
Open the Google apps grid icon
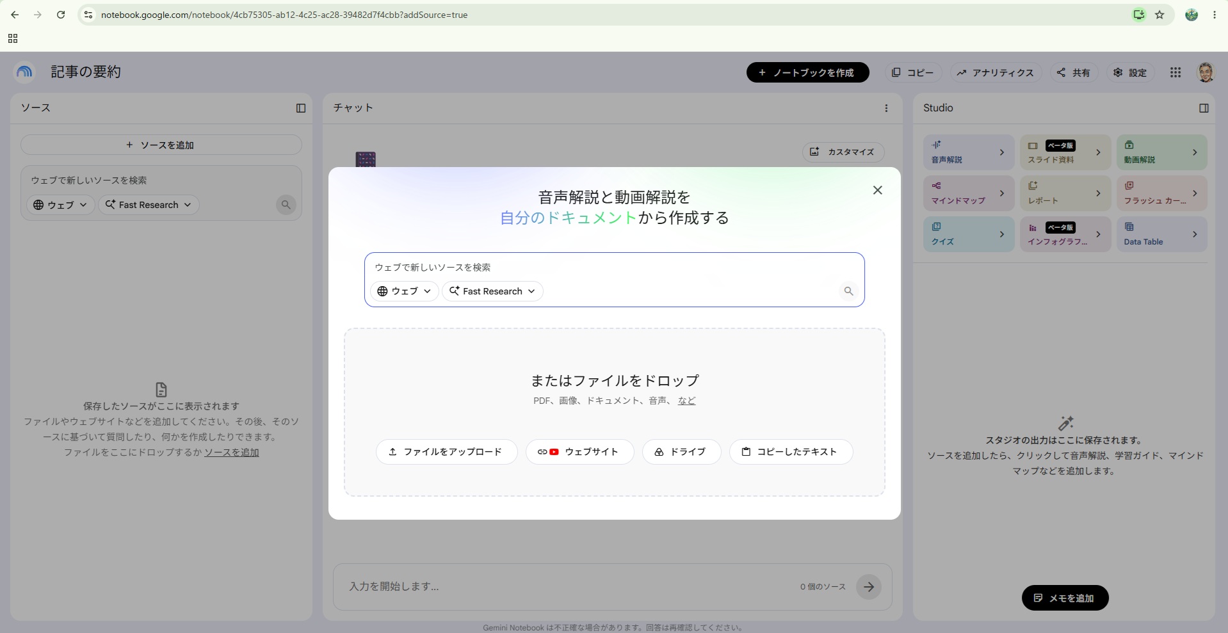click(x=1175, y=72)
